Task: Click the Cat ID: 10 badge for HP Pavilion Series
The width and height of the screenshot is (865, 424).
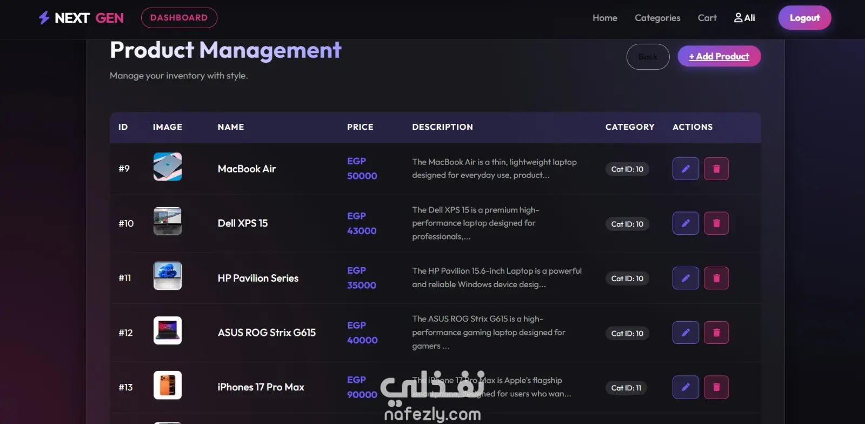Action: click(627, 279)
